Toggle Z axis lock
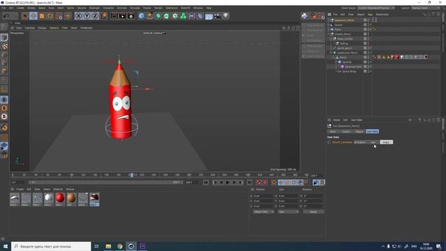 [x=95, y=16]
